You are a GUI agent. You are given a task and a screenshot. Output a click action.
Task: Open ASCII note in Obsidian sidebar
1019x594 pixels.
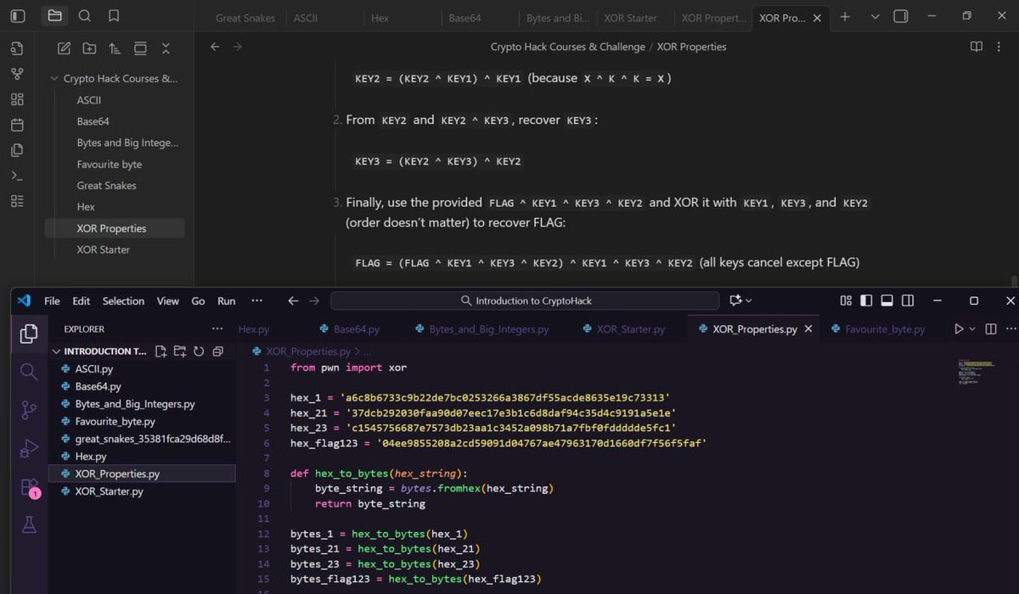pyautogui.click(x=89, y=100)
